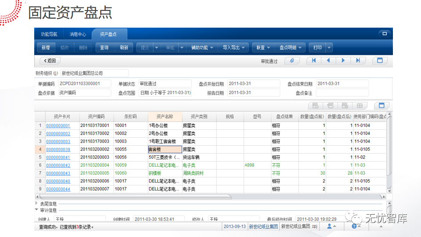This screenshot has height=237, width=421.
Task: Click the window restore icon in tab bar
Action: click(385, 34)
